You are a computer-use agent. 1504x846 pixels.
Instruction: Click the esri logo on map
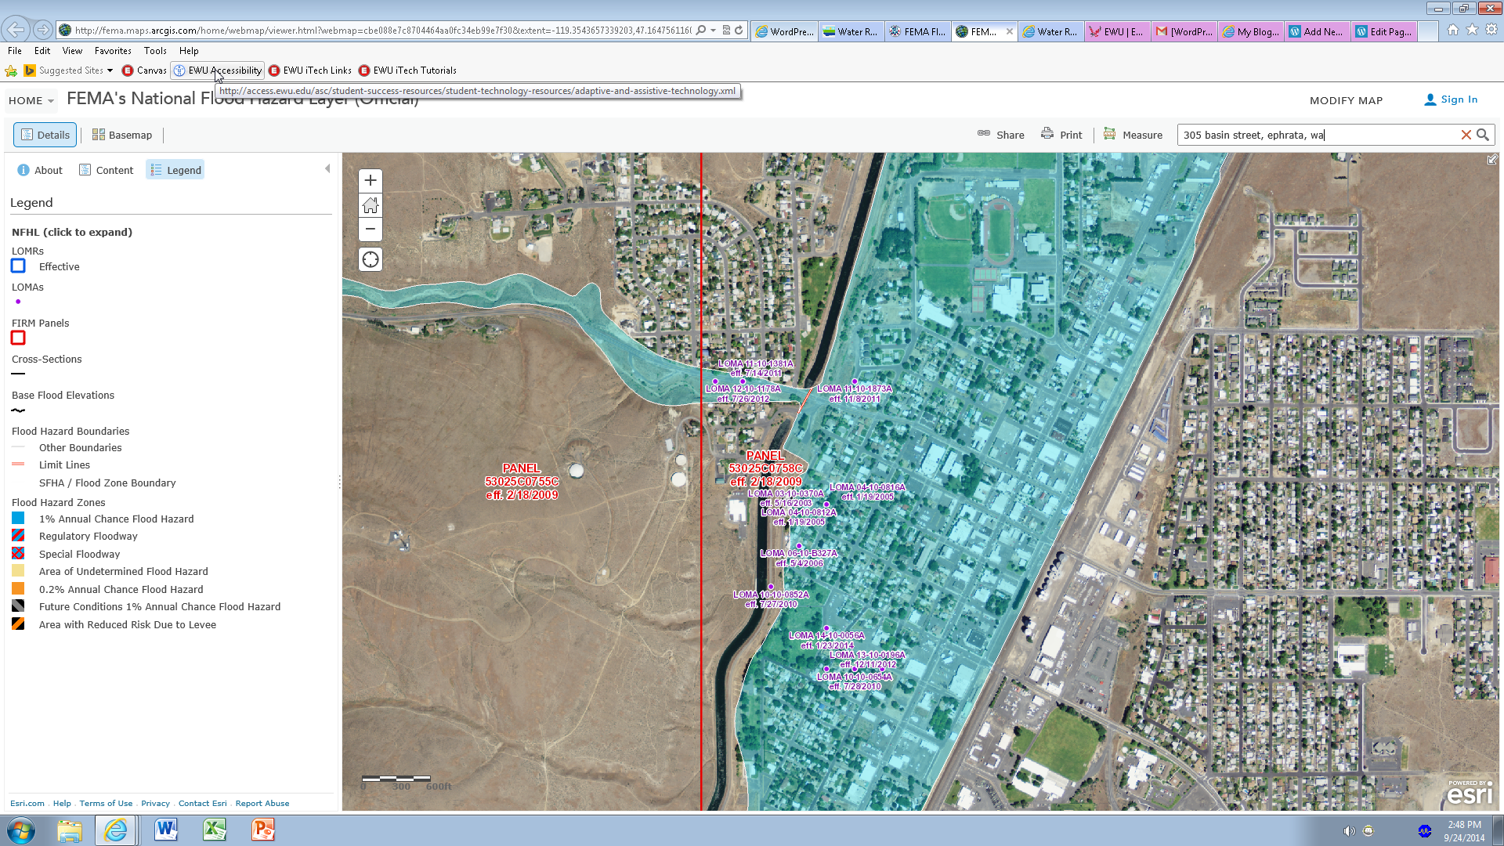[x=1470, y=793]
